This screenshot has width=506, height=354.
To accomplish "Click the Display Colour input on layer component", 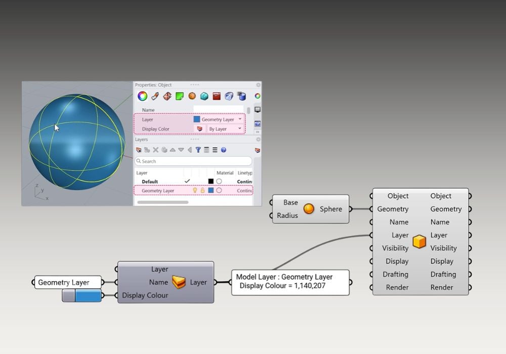I will (145, 295).
